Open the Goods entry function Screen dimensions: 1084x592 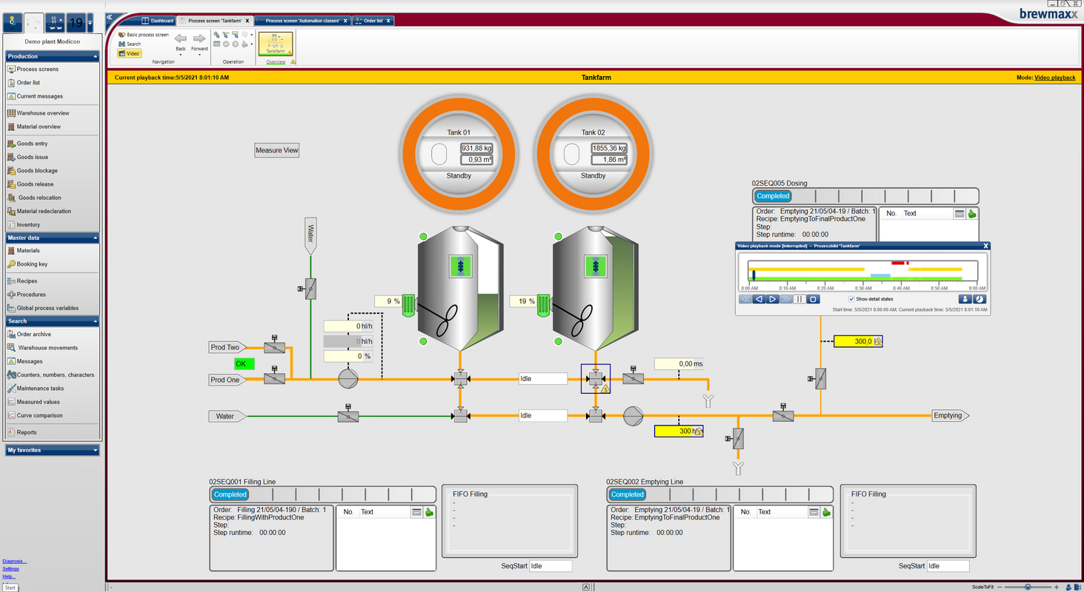click(33, 143)
